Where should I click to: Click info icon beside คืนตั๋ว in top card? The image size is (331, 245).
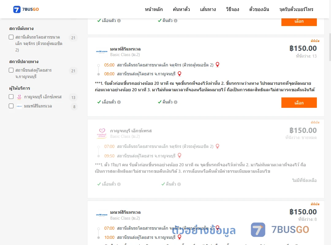(x=176, y=21)
